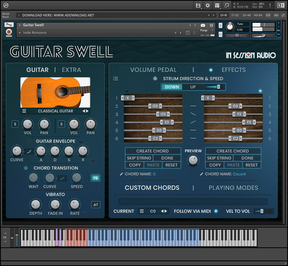Select the Guitar tab
Image resolution: width=288 pixels, height=266 pixels.
(37, 70)
